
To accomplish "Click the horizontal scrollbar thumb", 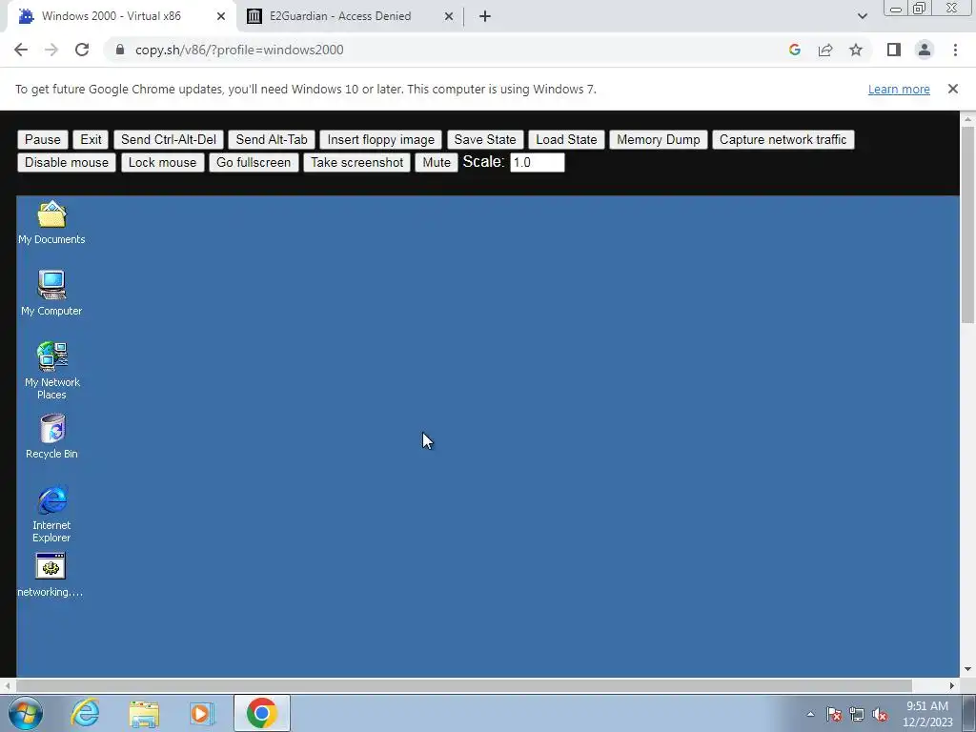I will [464, 685].
